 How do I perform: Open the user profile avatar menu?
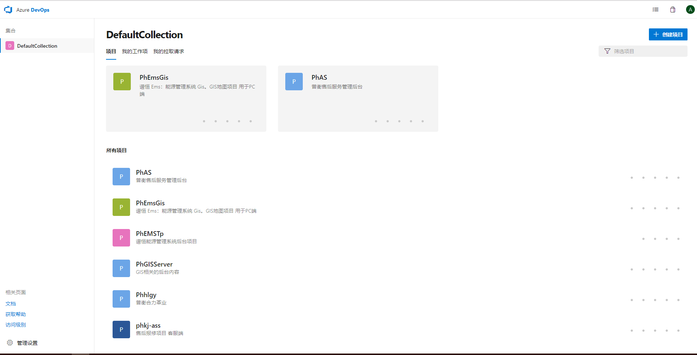pyautogui.click(x=690, y=9)
